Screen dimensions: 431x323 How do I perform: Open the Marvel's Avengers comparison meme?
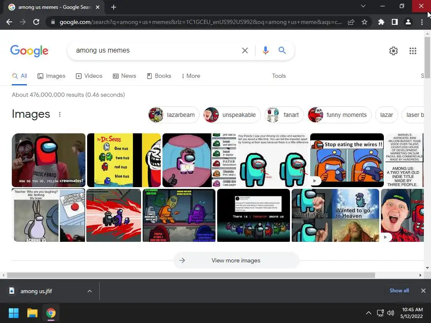point(404,160)
